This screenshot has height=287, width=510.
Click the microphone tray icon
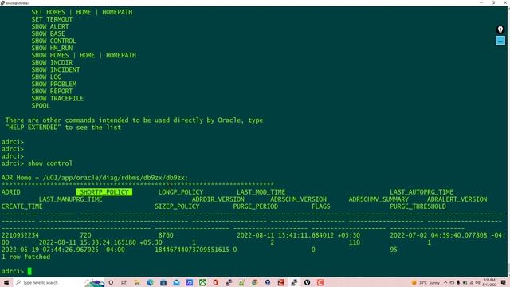458,282
